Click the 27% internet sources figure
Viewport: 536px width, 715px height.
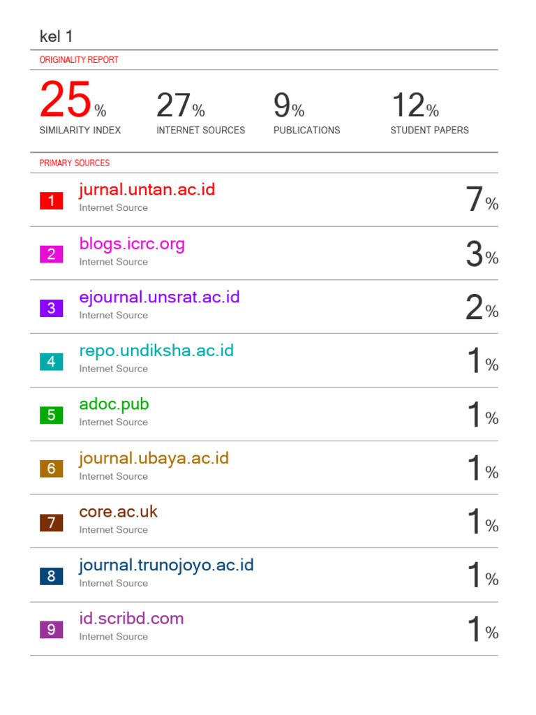point(180,106)
